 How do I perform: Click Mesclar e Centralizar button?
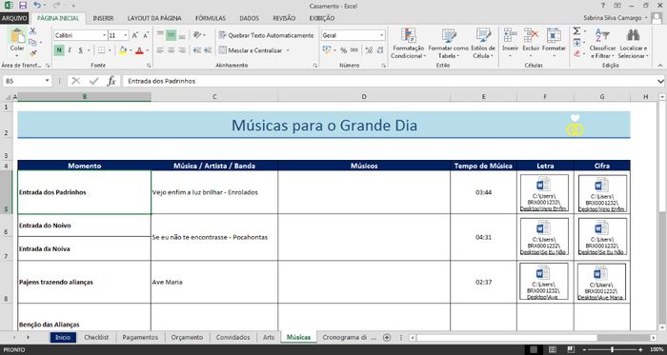point(250,50)
